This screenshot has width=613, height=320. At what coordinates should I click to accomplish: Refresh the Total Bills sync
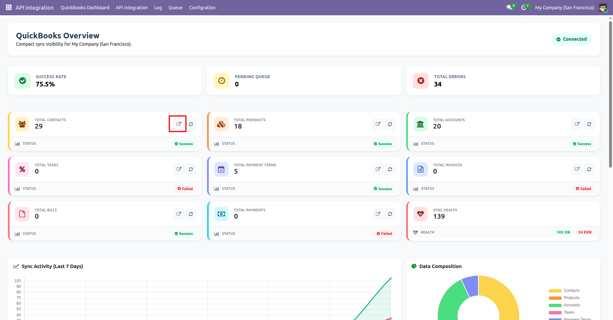191,214
